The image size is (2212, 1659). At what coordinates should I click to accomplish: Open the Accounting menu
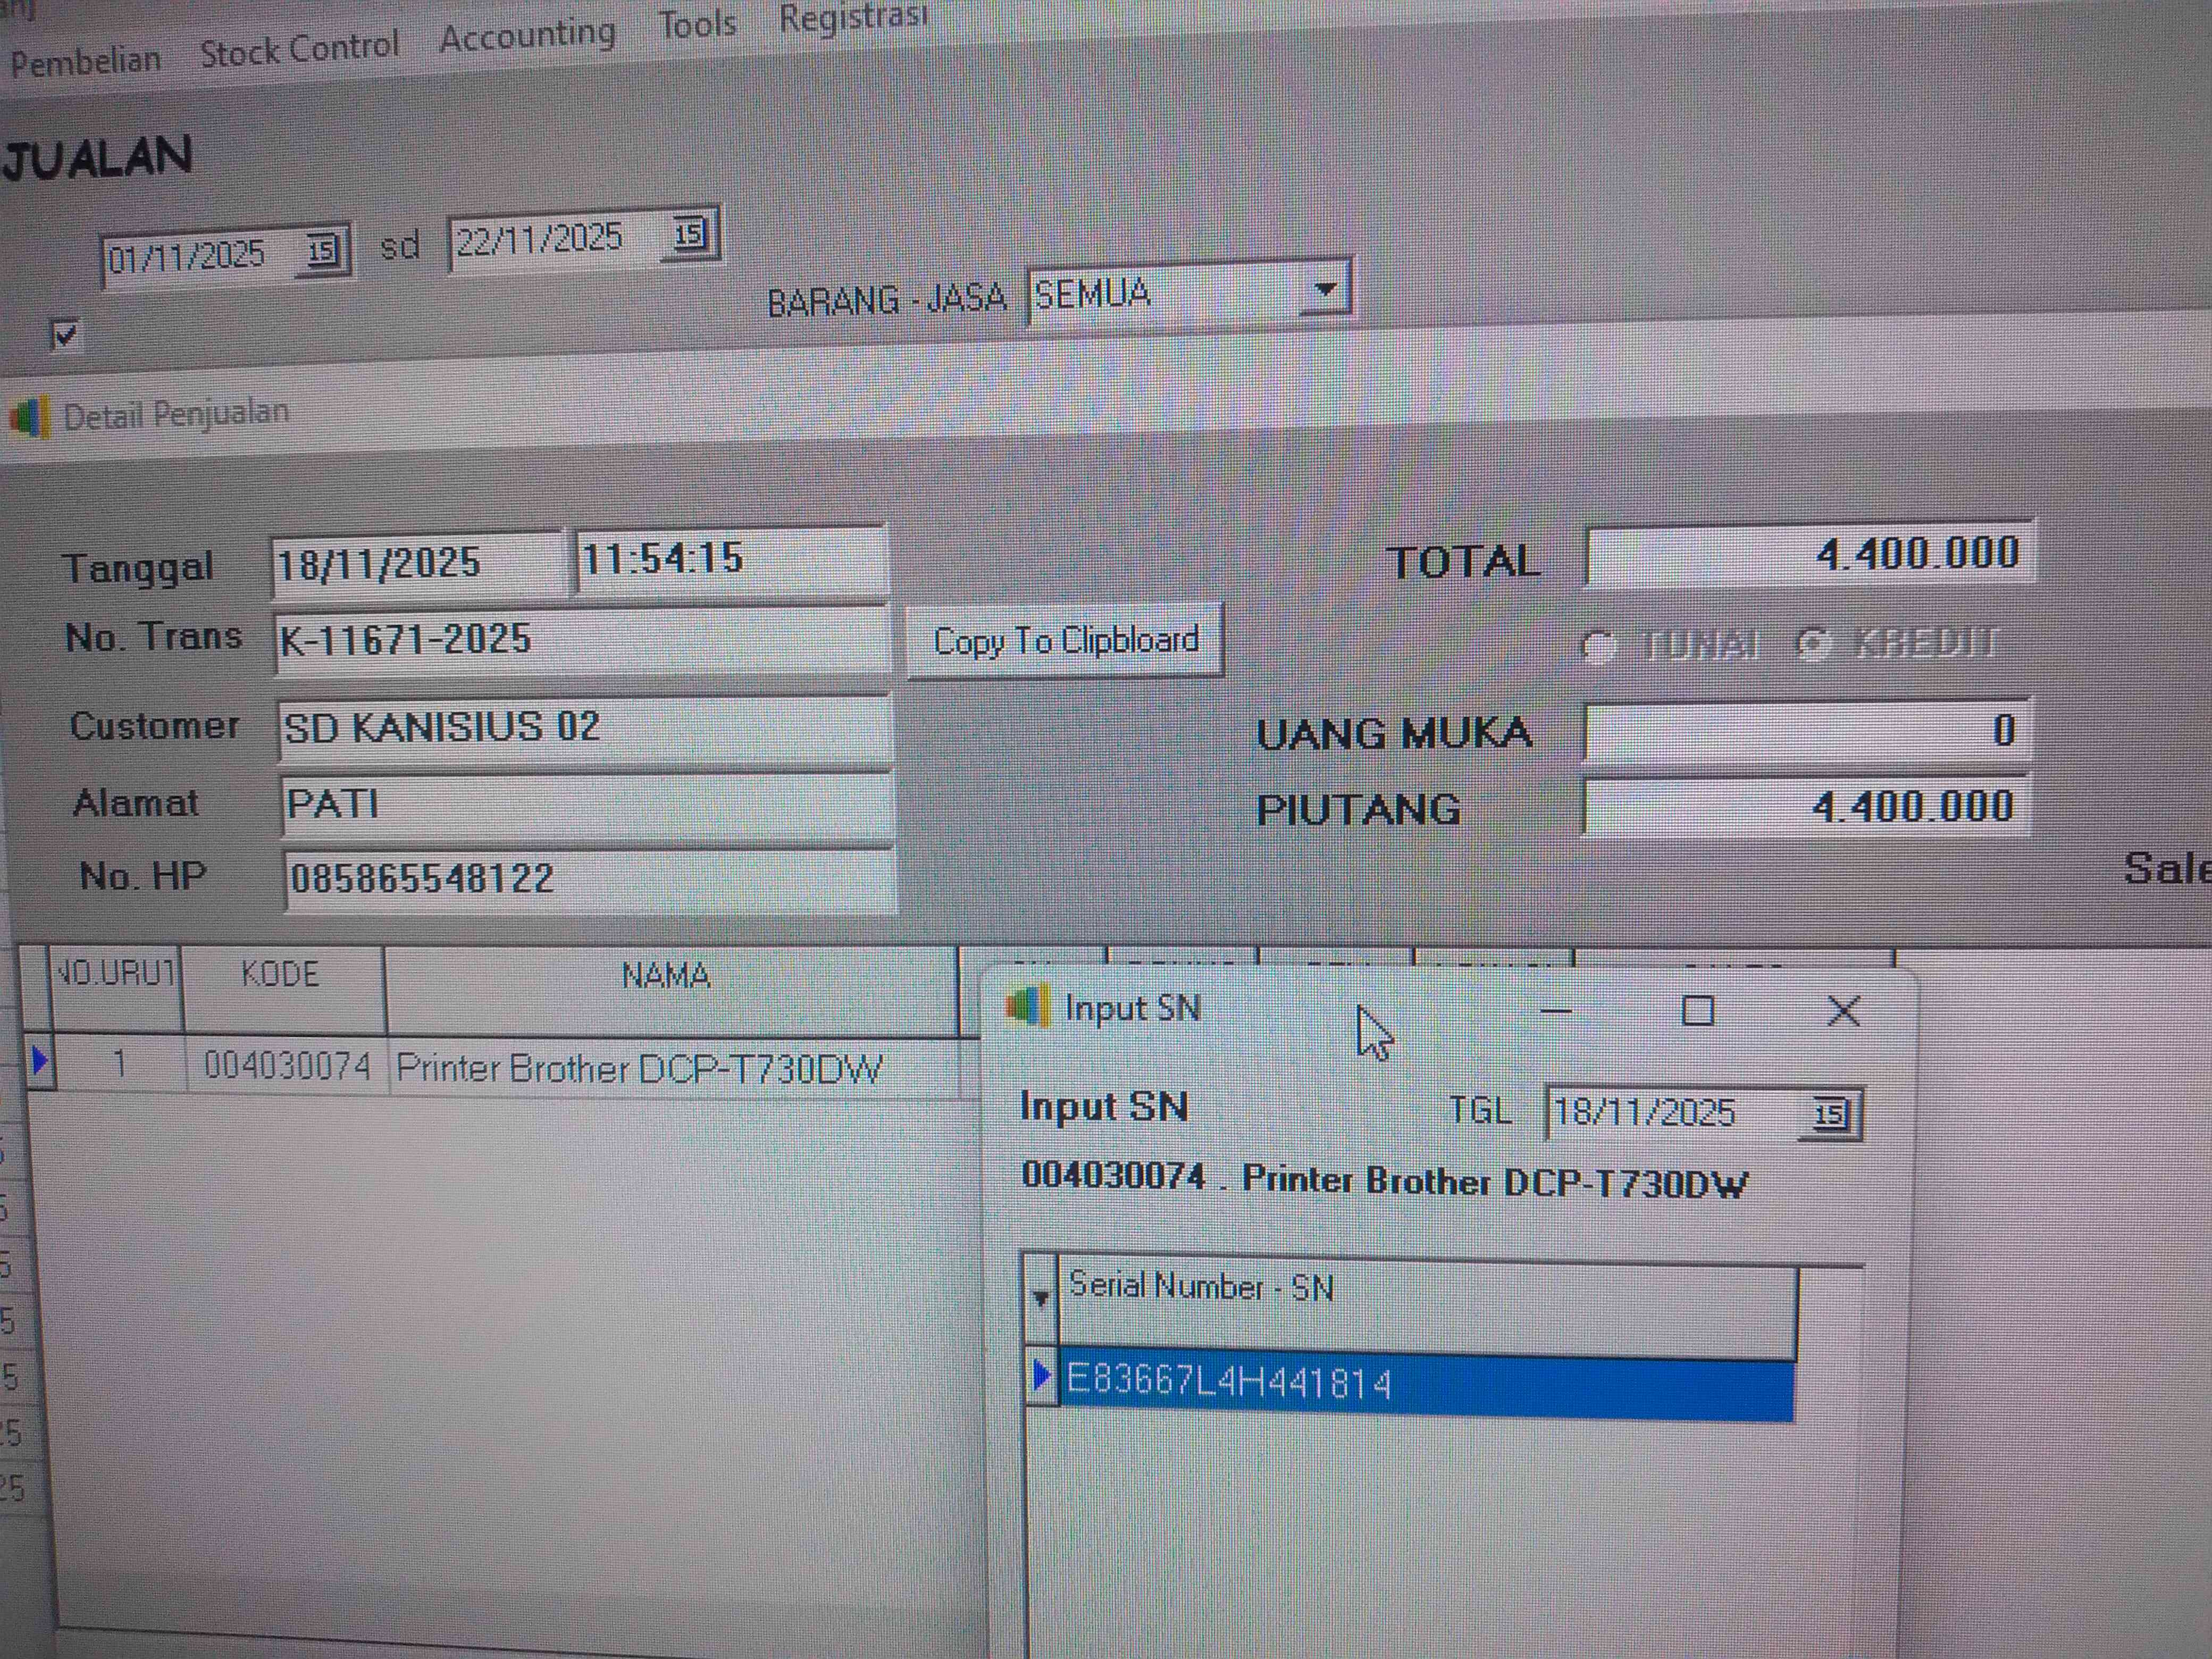[x=527, y=36]
